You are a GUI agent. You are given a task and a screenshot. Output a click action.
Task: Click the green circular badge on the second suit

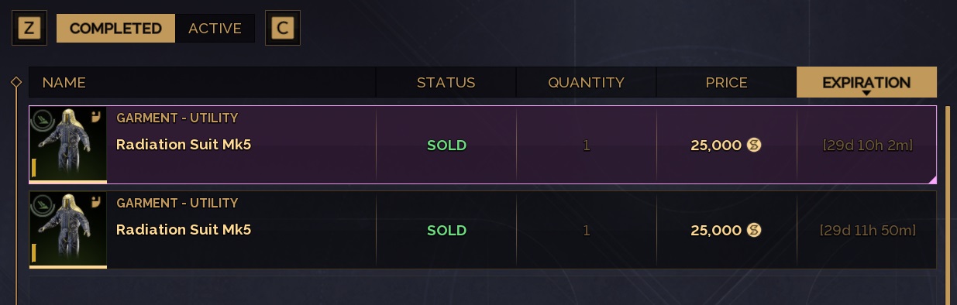pos(42,205)
